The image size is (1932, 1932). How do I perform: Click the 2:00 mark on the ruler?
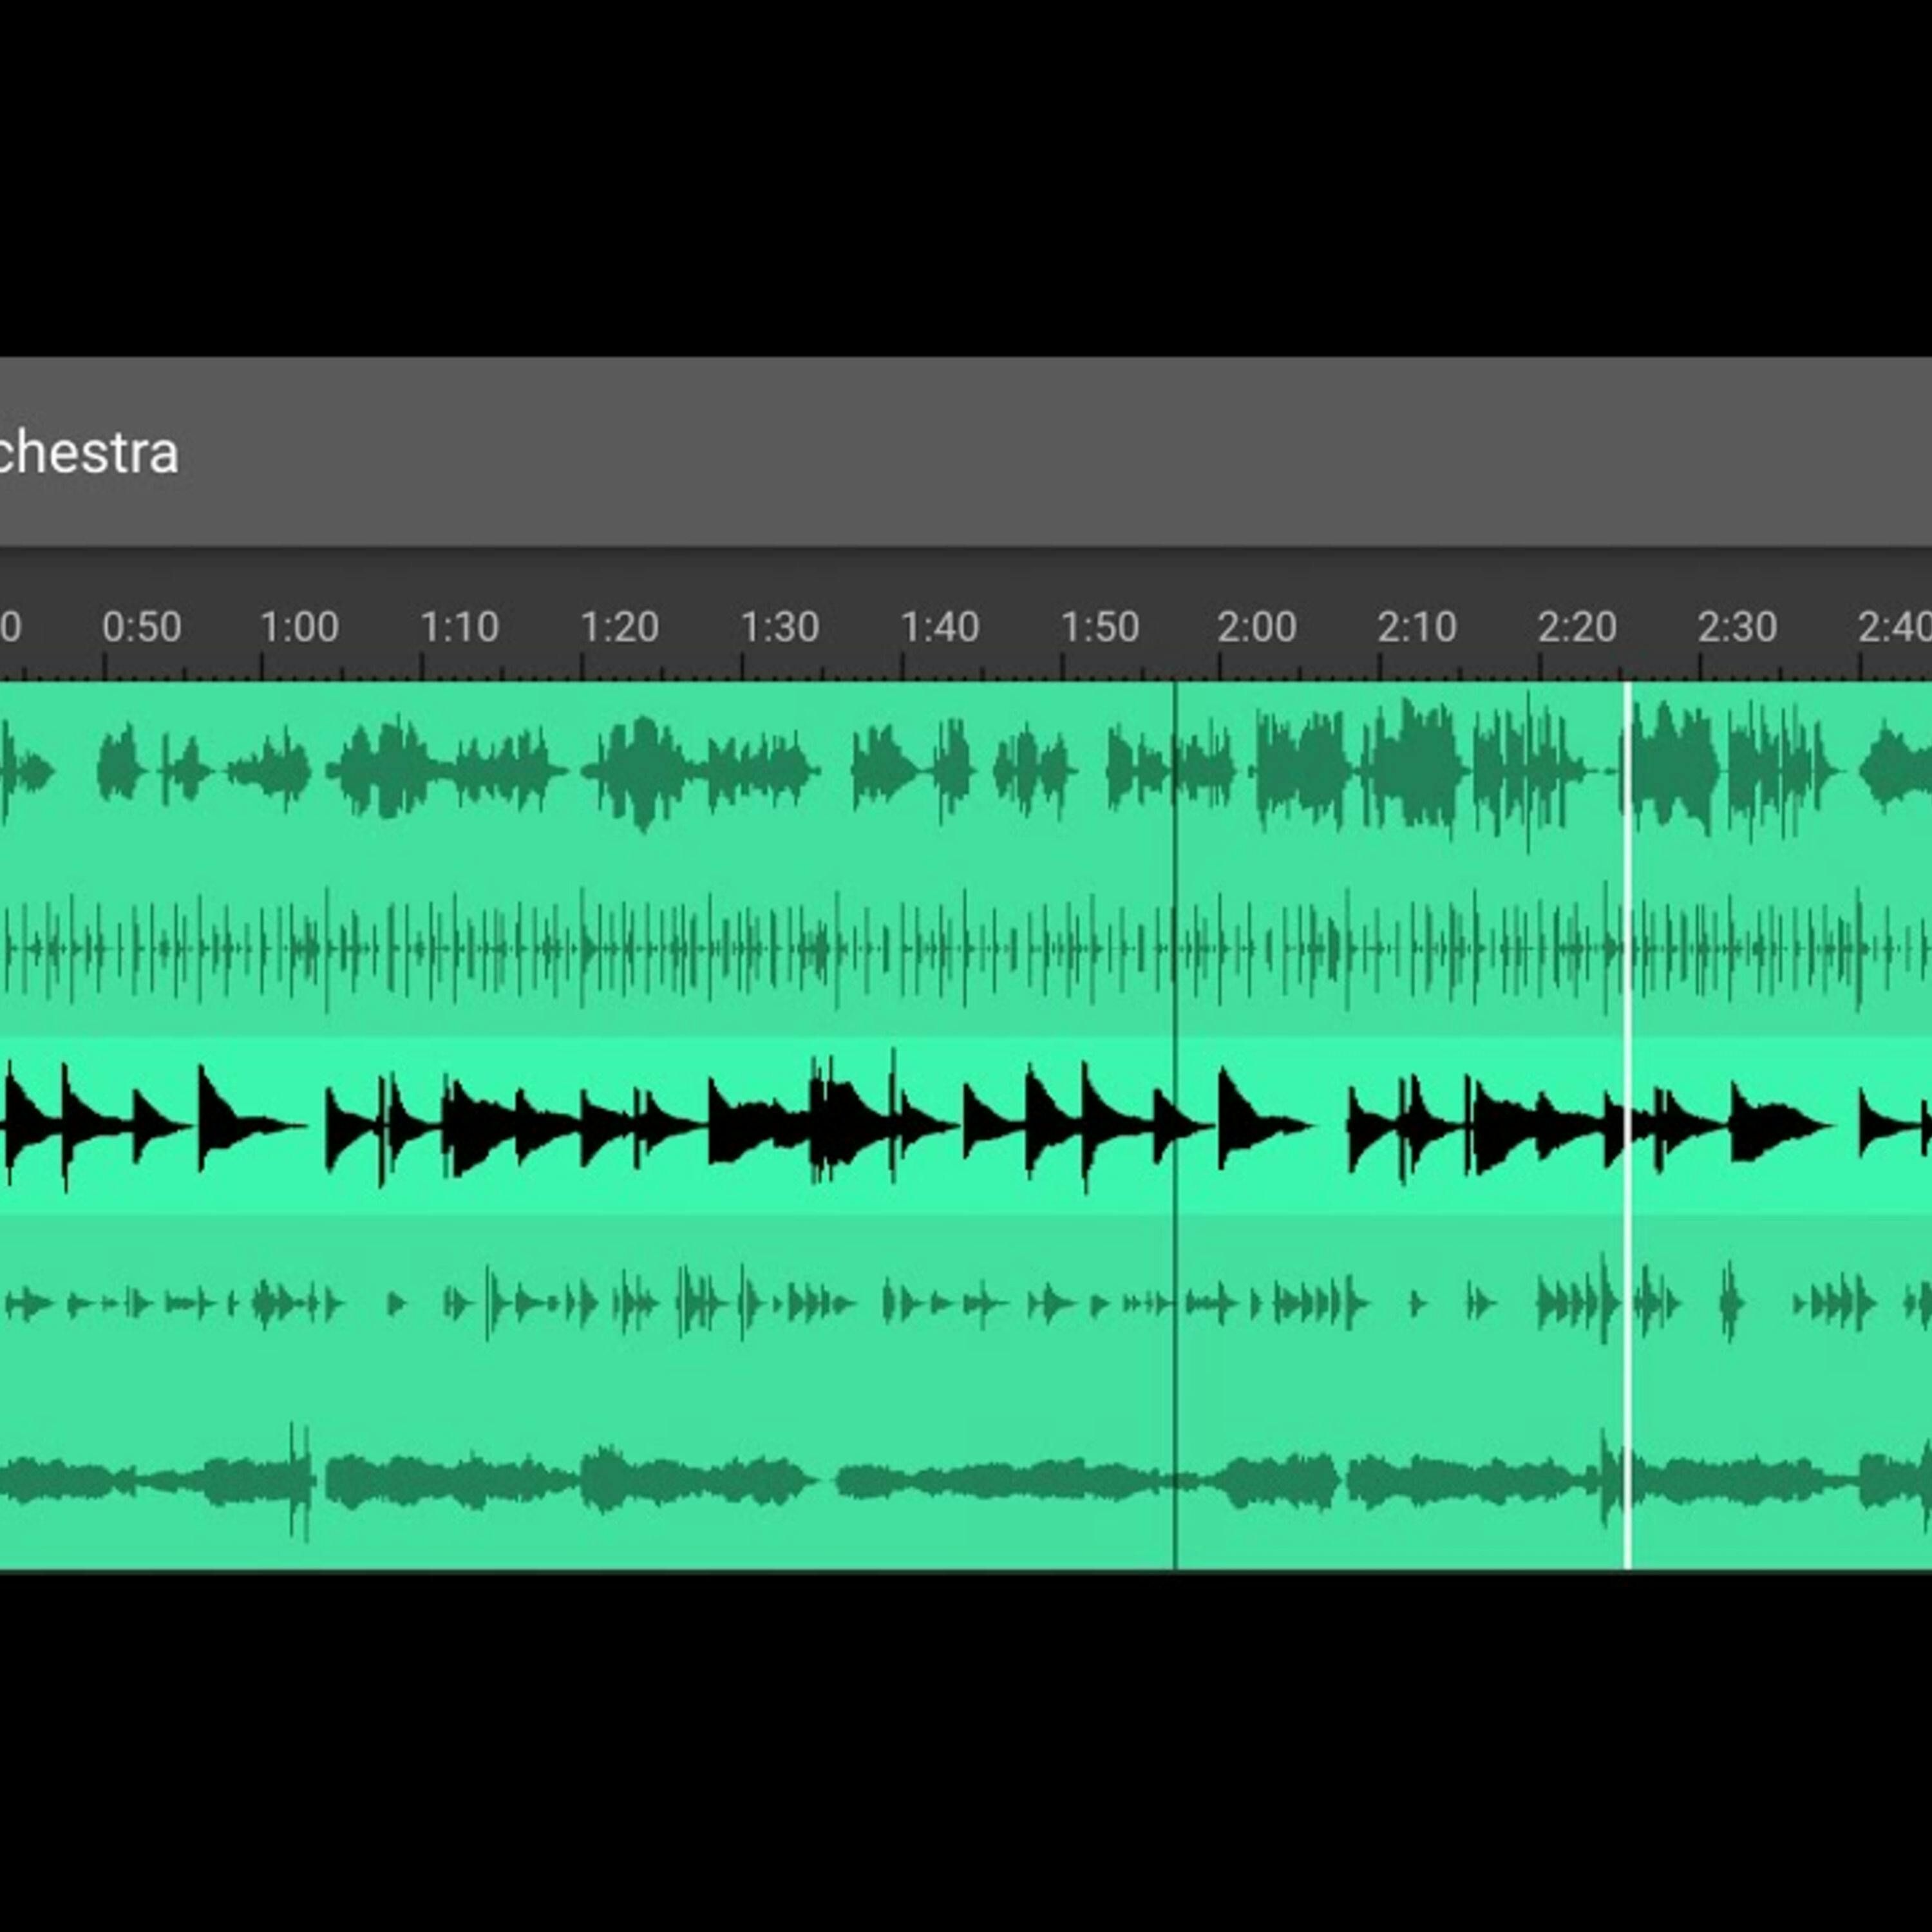pyautogui.click(x=1256, y=627)
